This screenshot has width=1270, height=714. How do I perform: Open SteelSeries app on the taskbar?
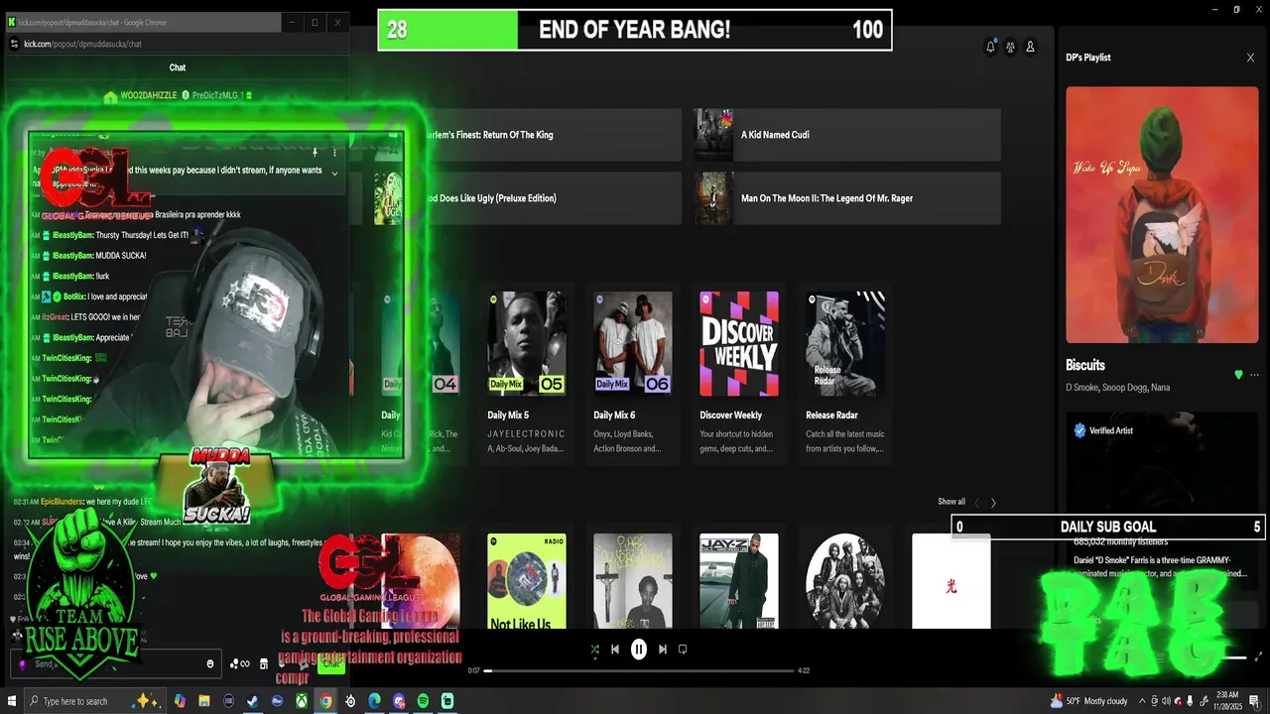[x=350, y=701]
